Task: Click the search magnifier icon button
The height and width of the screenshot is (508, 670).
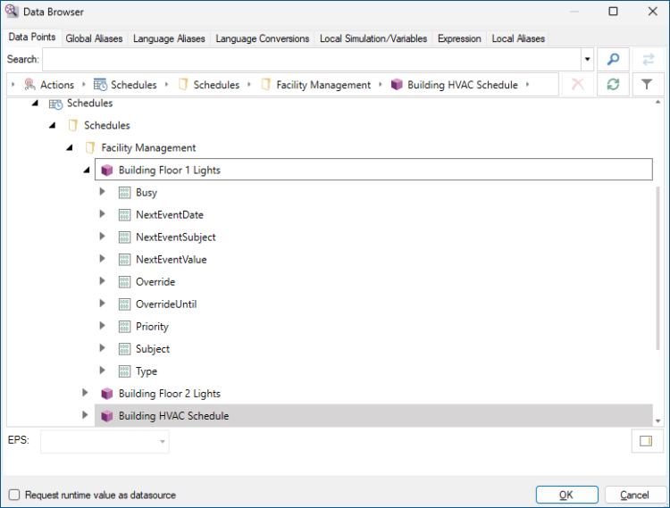Action: pos(613,60)
